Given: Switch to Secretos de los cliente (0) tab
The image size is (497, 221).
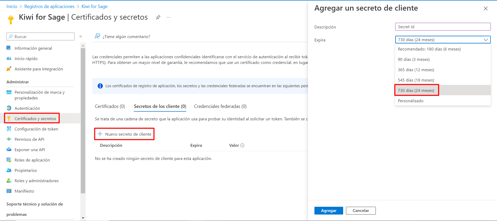Looking at the screenshot, I should [160, 106].
